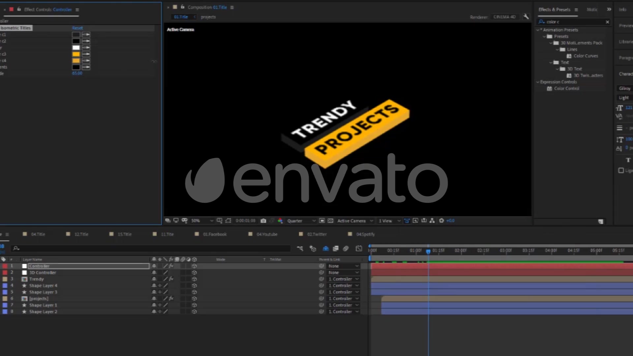Toggle hide shy layers icon
The width and height of the screenshot is (633, 356).
[x=326, y=249]
